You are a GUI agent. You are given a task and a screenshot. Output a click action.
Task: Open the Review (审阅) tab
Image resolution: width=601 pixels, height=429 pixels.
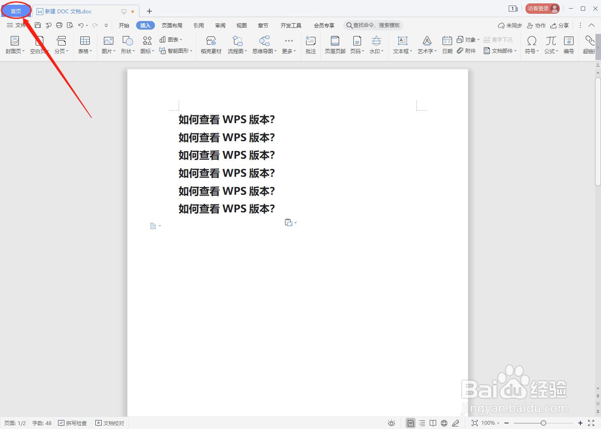coord(220,25)
